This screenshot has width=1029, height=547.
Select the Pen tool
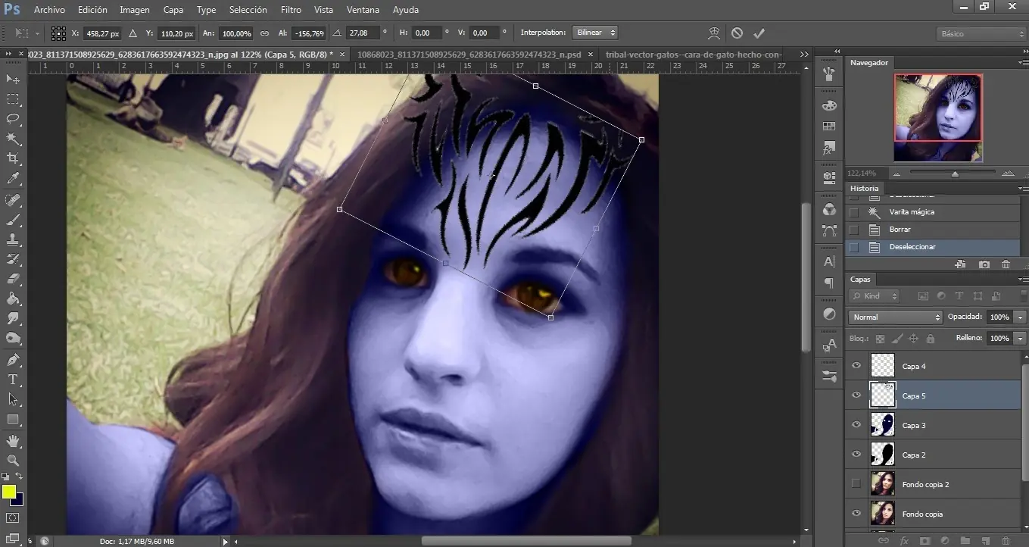pyautogui.click(x=13, y=360)
